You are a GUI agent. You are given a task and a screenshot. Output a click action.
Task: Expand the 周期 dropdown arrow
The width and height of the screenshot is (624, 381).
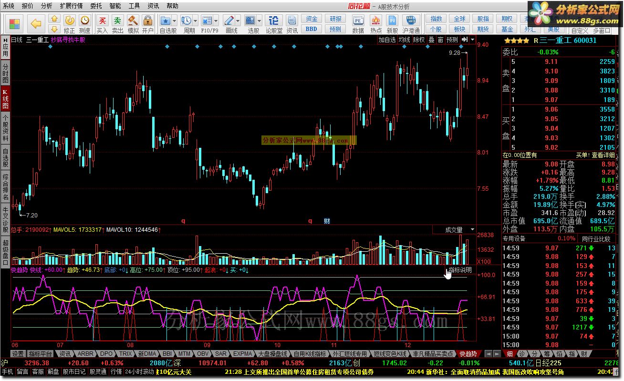pos(196,21)
